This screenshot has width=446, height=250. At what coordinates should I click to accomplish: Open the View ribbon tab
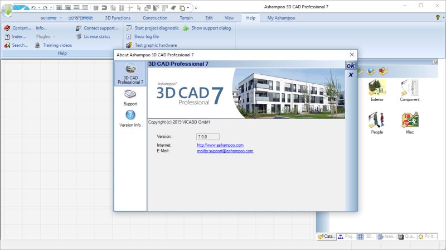(229, 18)
